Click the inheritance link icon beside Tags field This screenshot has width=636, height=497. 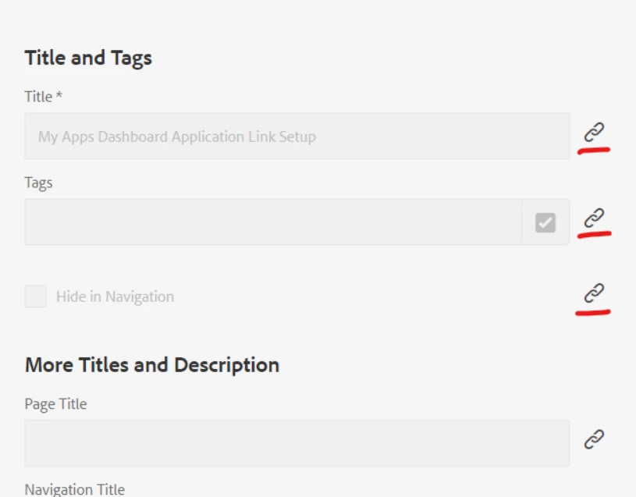click(595, 217)
